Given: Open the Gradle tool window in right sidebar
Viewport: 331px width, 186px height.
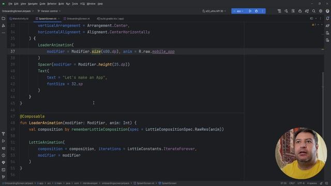Looking at the screenshot, I should pyautogui.click(x=327, y=26).
